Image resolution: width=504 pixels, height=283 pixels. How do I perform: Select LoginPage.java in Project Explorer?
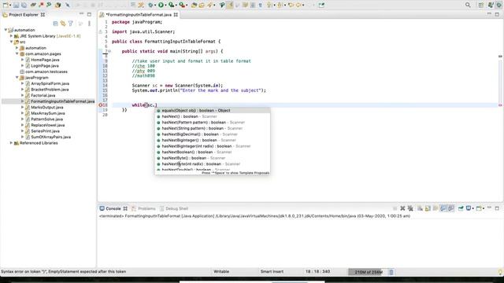(45, 65)
